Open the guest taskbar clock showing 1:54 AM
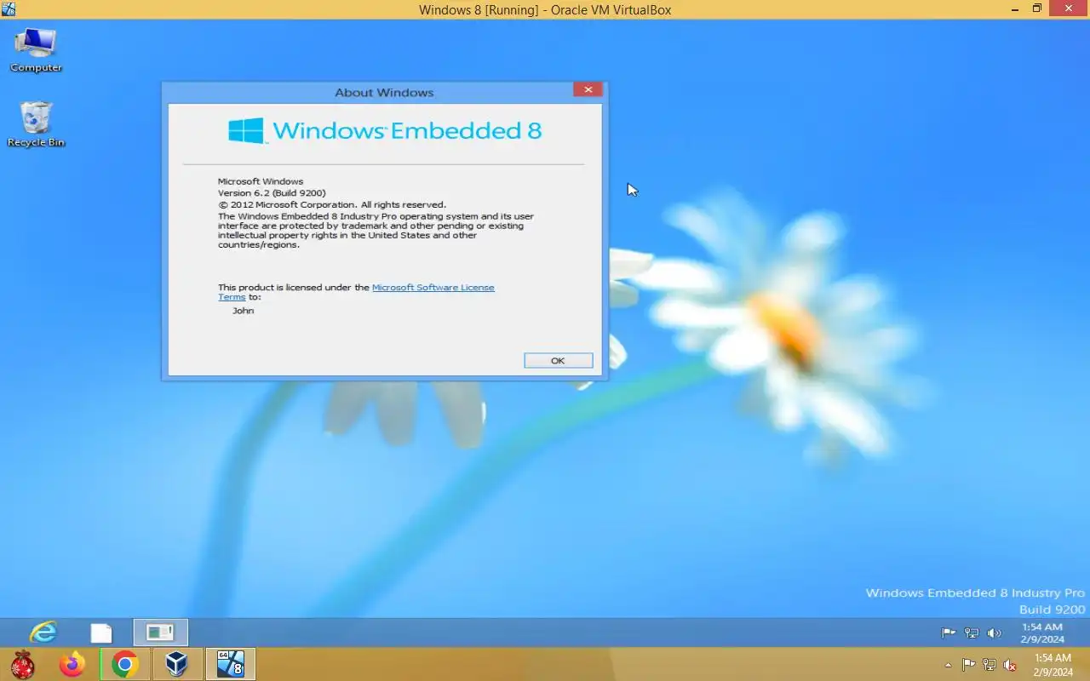The image size is (1090, 681). click(x=1042, y=632)
